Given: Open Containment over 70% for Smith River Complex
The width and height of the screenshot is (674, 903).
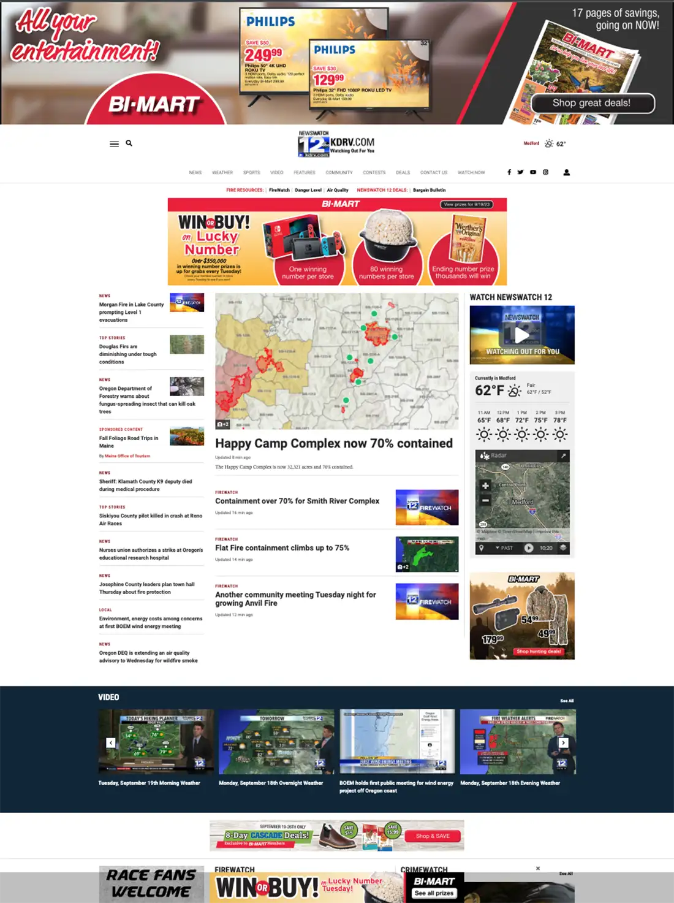Looking at the screenshot, I should coord(297,501).
